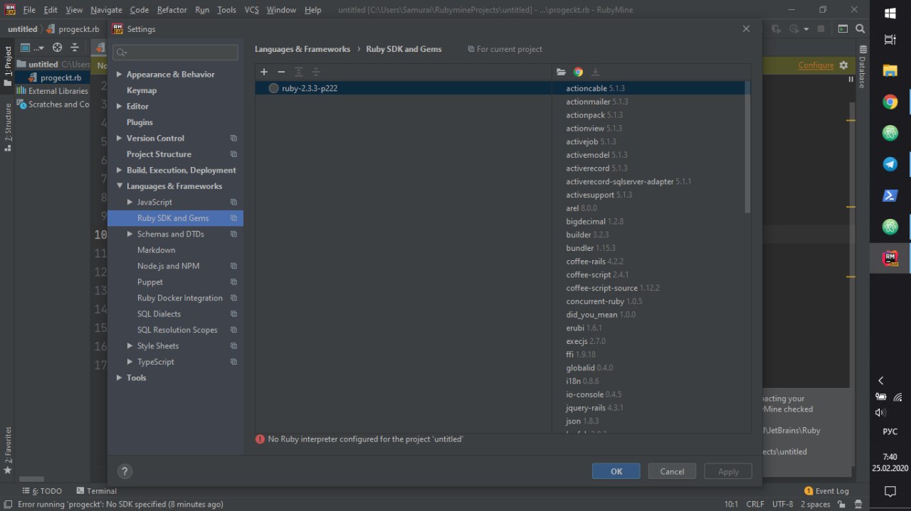Open the Refactor menu

172,10
